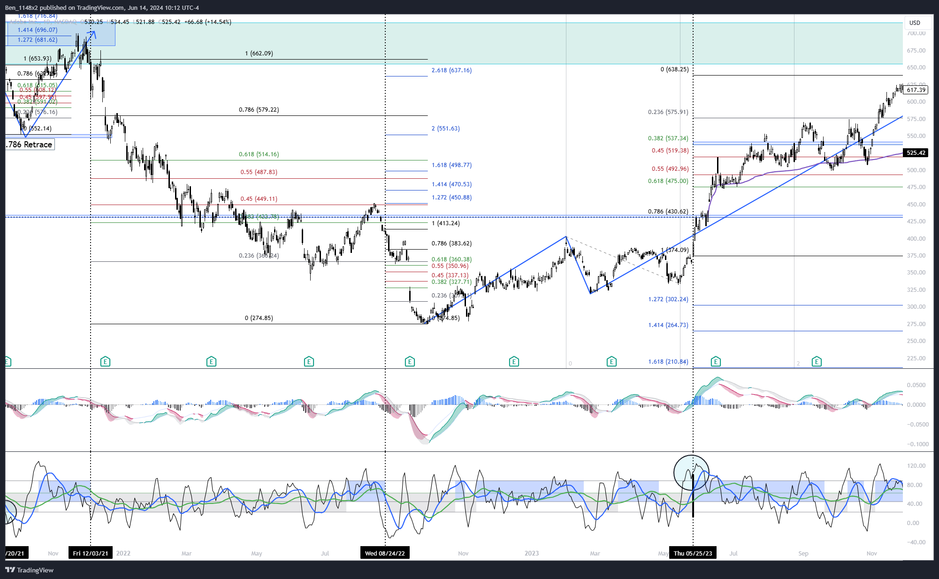Screen dimensions: 939x579
Task: Select the 0.786 (383.62) Fibonacci label
Action: pos(452,244)
